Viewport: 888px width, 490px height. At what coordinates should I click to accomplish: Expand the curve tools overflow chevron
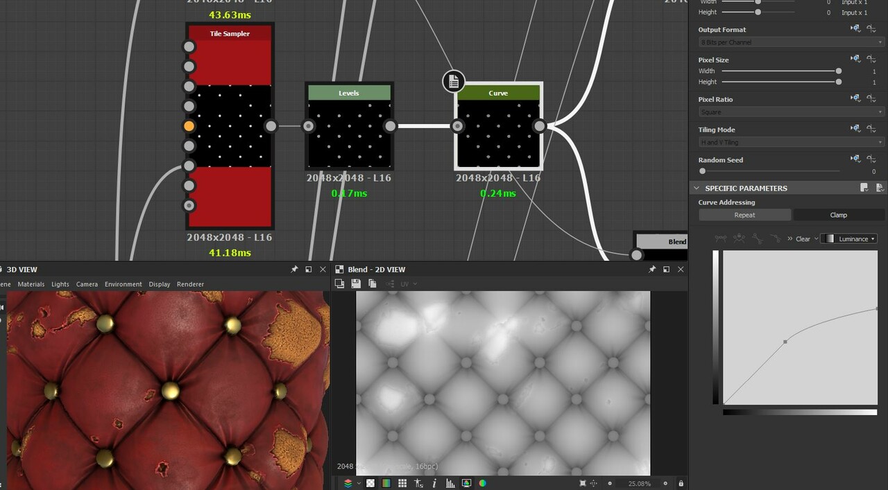tap(790, 238)
